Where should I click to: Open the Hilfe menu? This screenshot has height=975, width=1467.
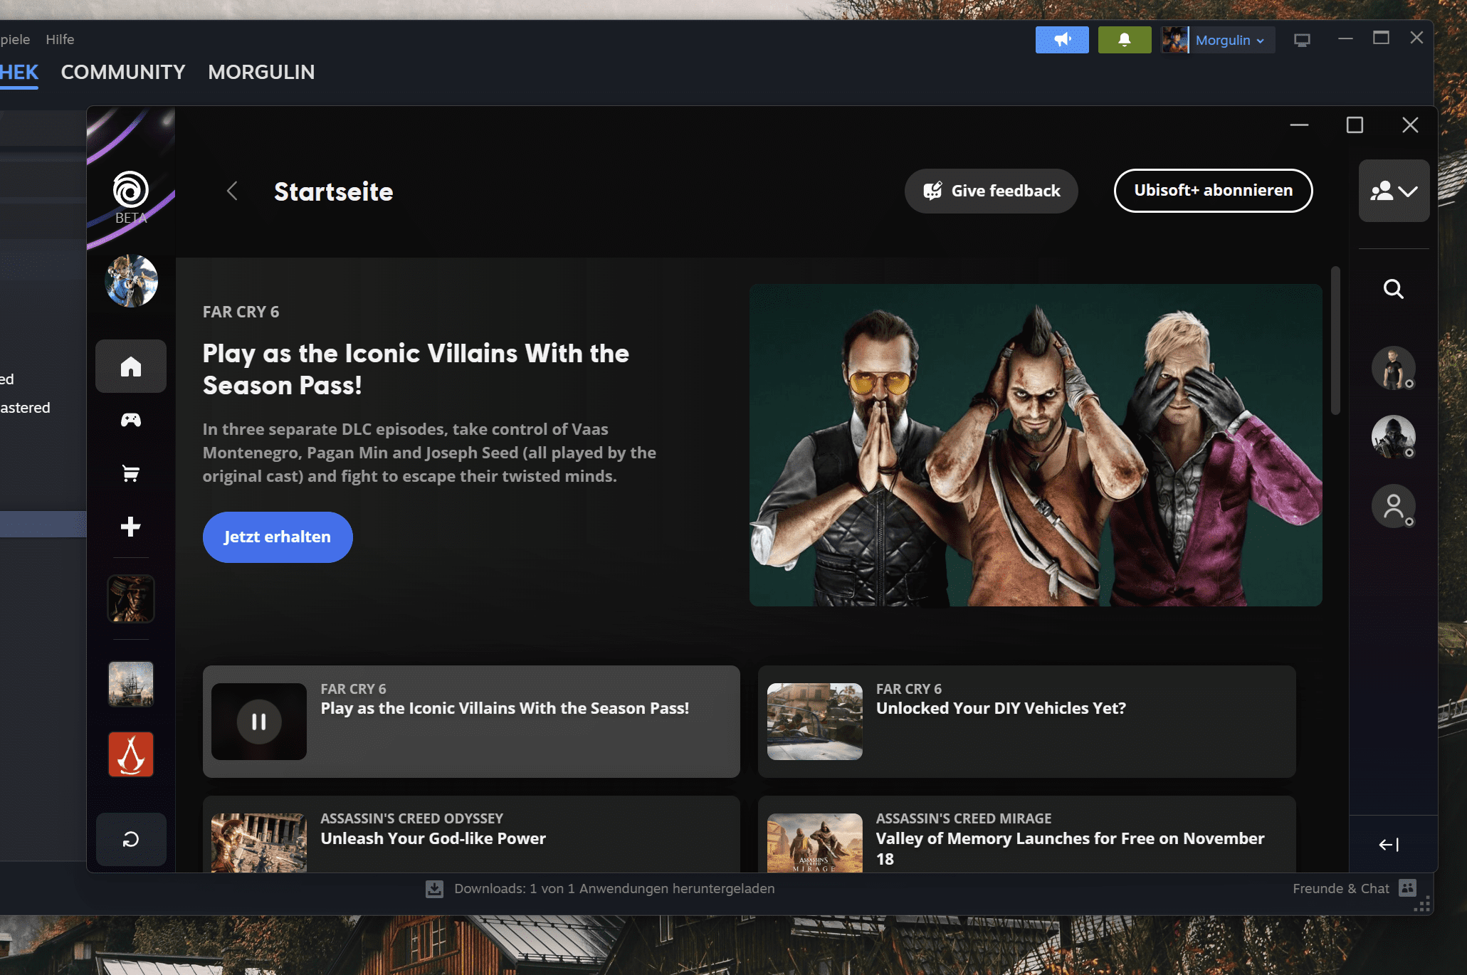tap(60, 39)
